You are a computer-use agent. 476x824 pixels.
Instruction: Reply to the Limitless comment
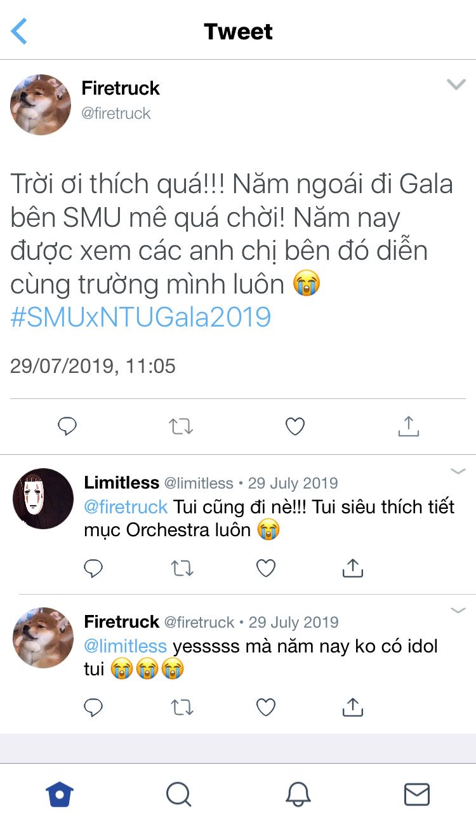click(93, 568)
